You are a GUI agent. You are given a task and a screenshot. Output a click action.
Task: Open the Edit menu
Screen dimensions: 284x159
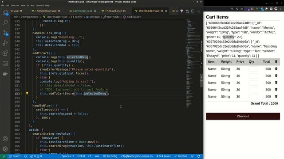point(7,6)
